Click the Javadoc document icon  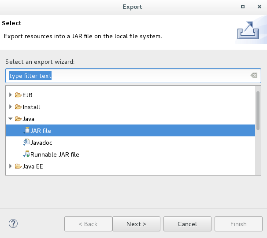(26, 142)
